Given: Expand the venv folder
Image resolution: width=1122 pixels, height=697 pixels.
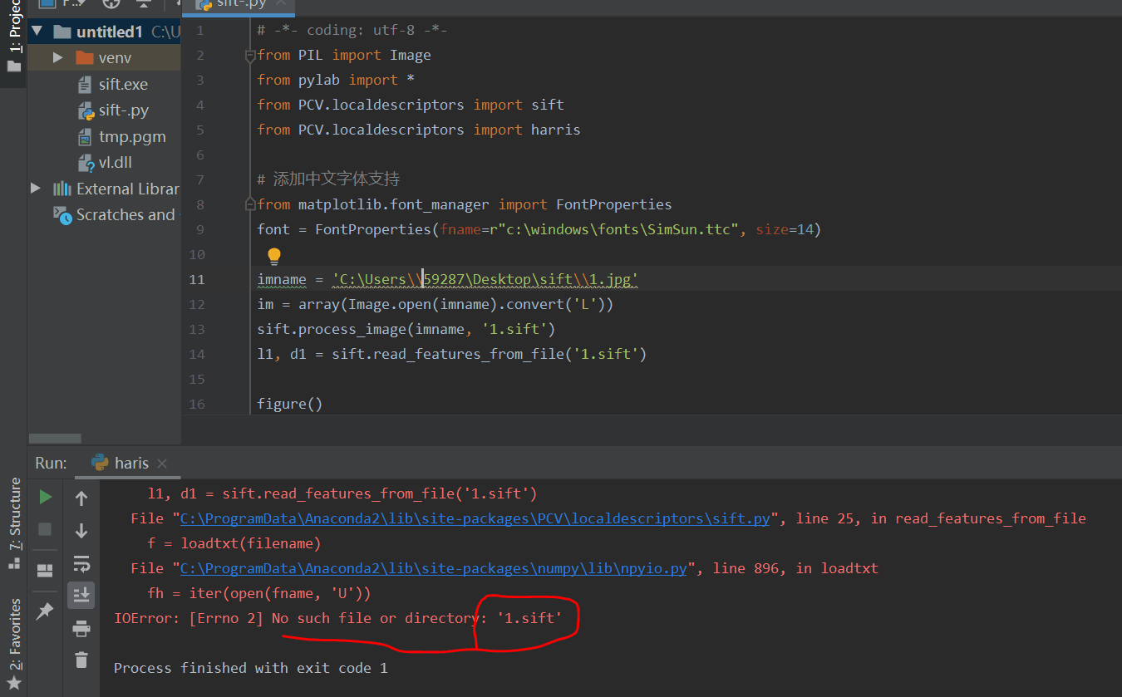Looking at the screenshot, I should (x=57, y=58).
